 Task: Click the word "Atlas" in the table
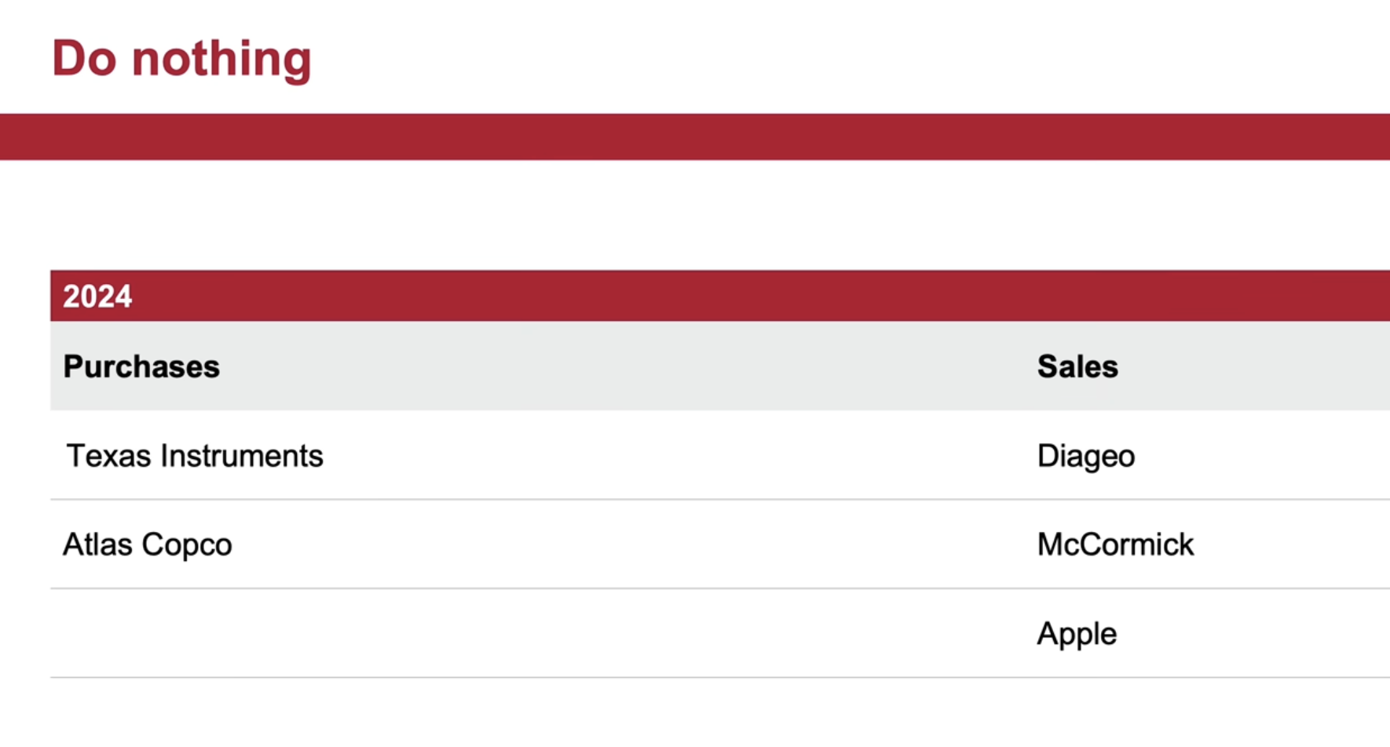(97, 545)
